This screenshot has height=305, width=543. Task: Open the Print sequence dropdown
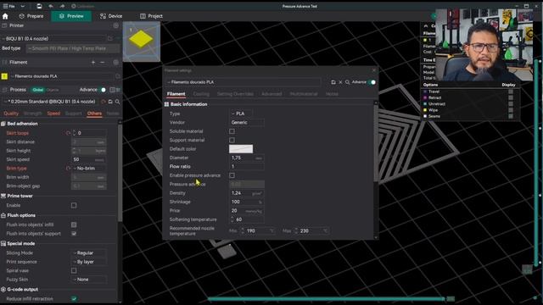[88, 262]
